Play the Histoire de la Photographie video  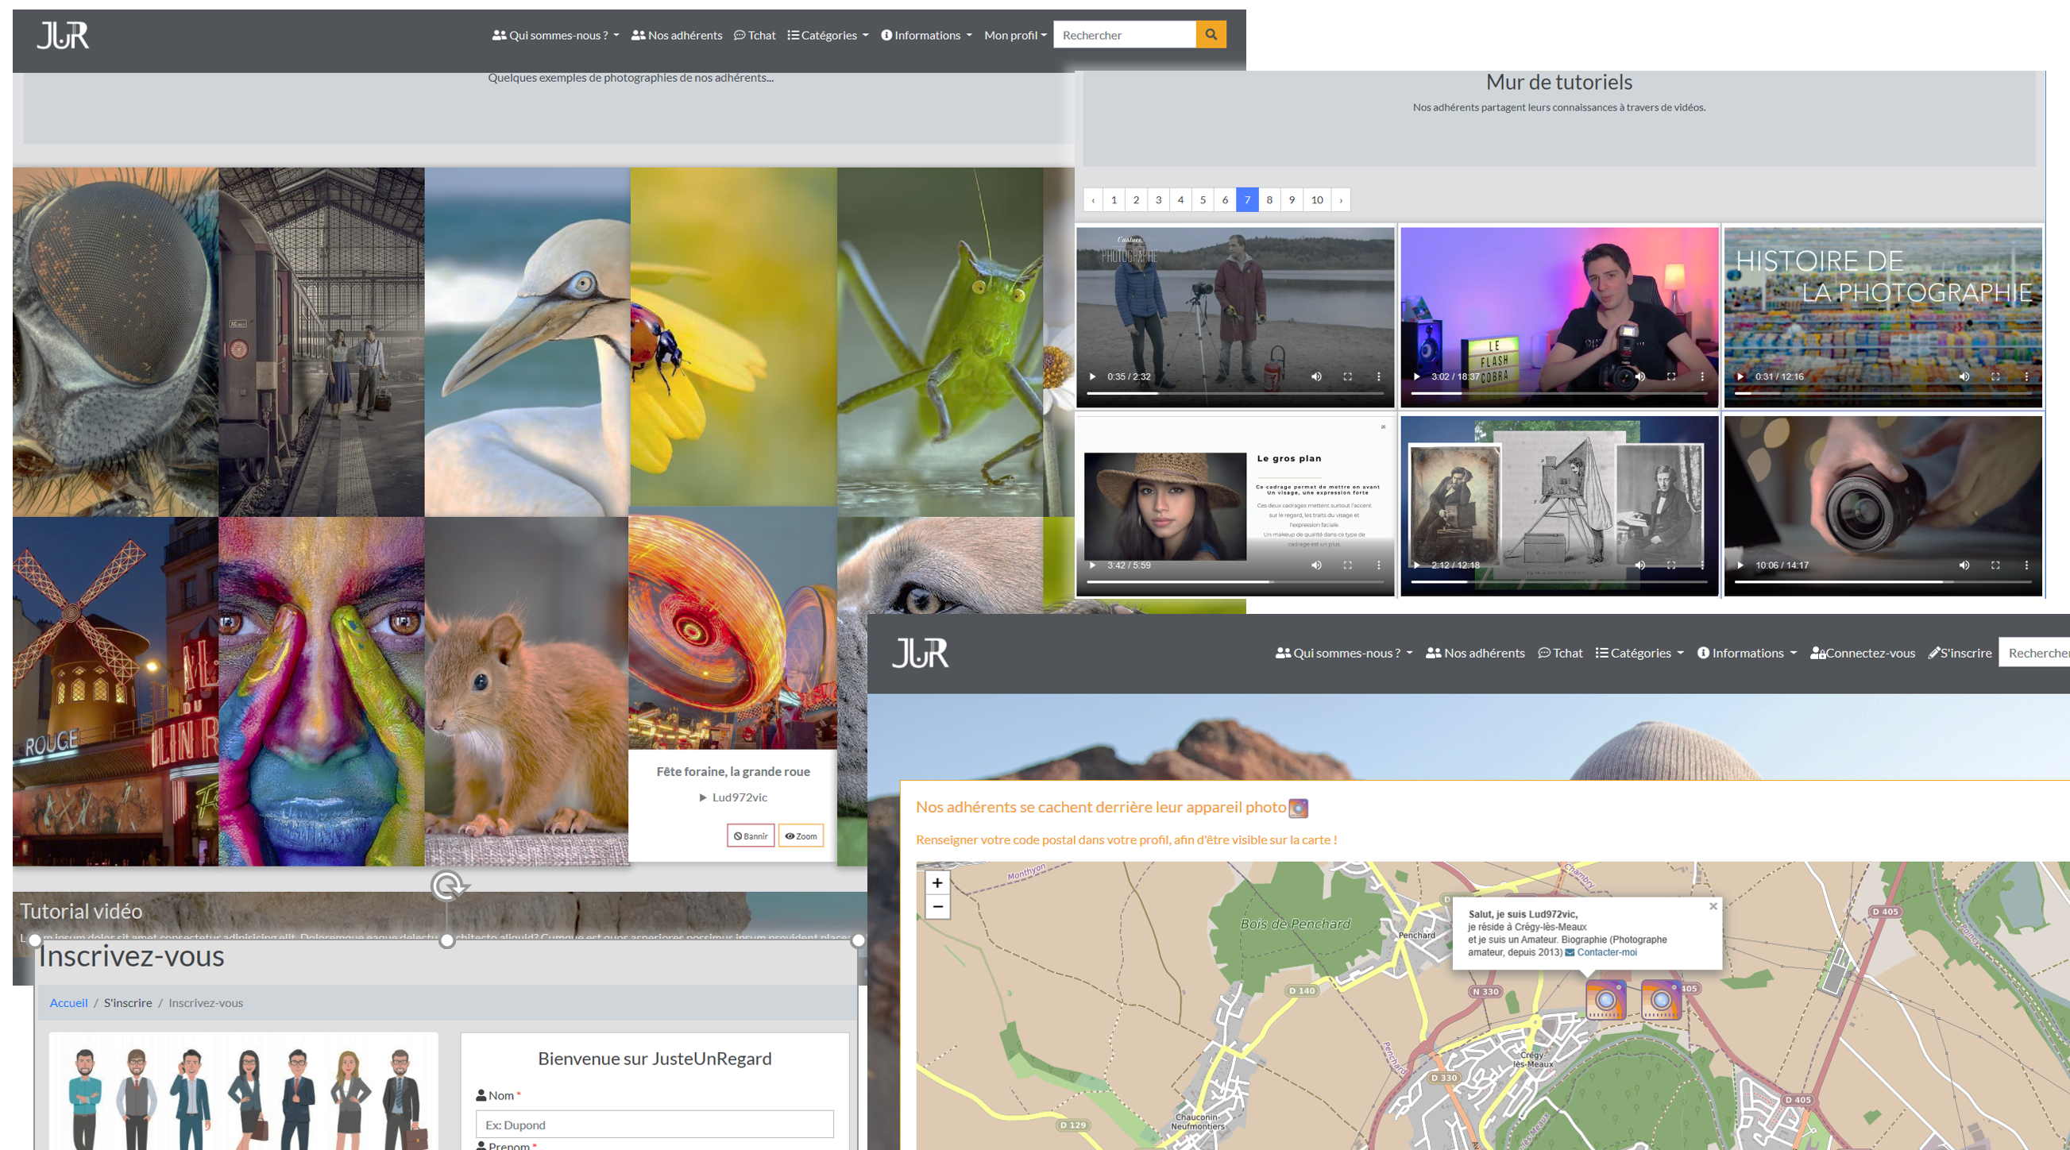1740,376
